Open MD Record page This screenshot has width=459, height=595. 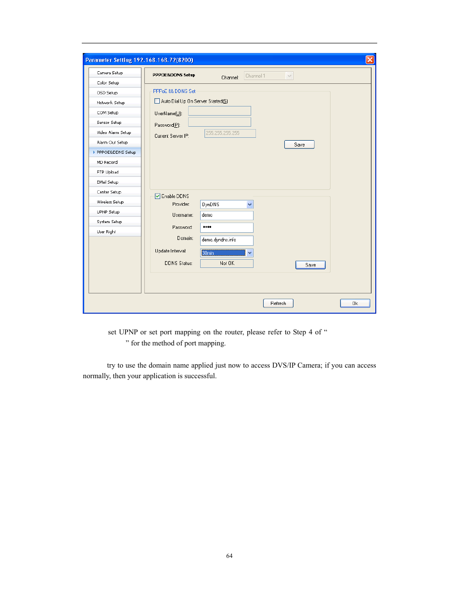pos(115,162)
